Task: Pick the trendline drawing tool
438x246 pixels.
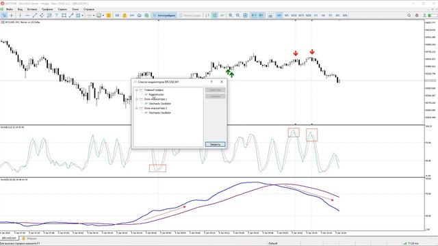Action: click(35, 15)
